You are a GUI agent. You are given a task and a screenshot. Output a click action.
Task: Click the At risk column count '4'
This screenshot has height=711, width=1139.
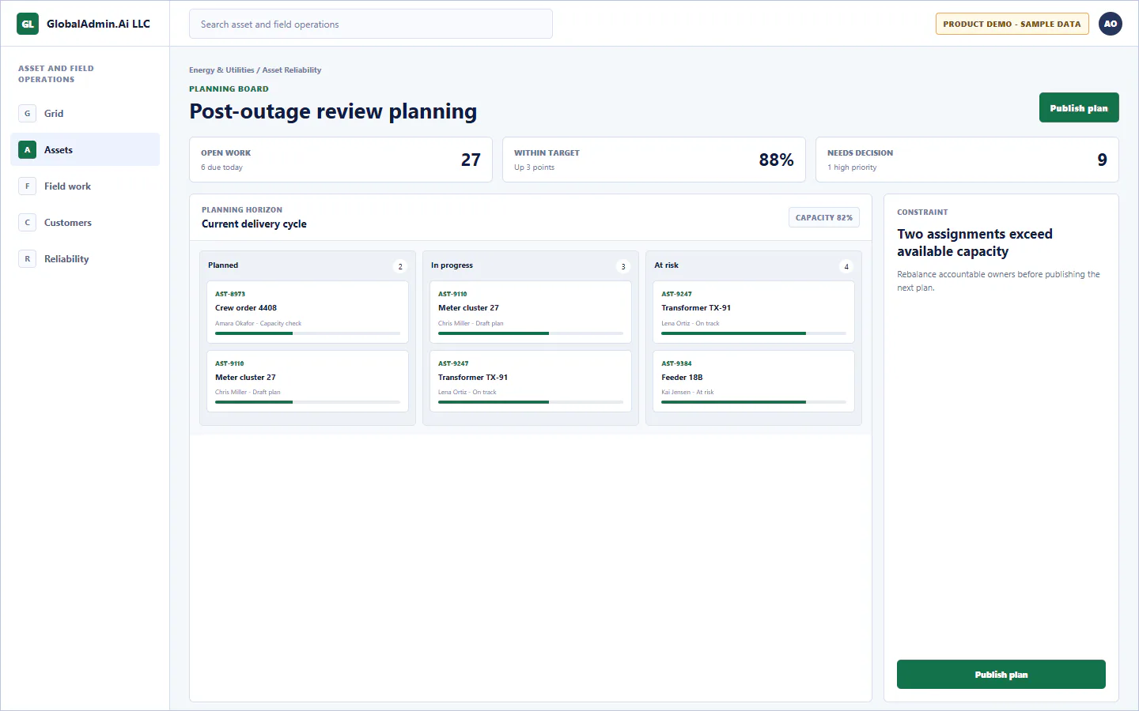tap(846, 266)
